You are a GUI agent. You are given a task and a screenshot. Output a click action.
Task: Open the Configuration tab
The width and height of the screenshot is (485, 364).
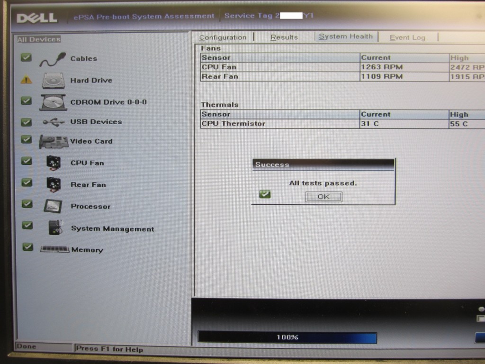coord(223,37)
